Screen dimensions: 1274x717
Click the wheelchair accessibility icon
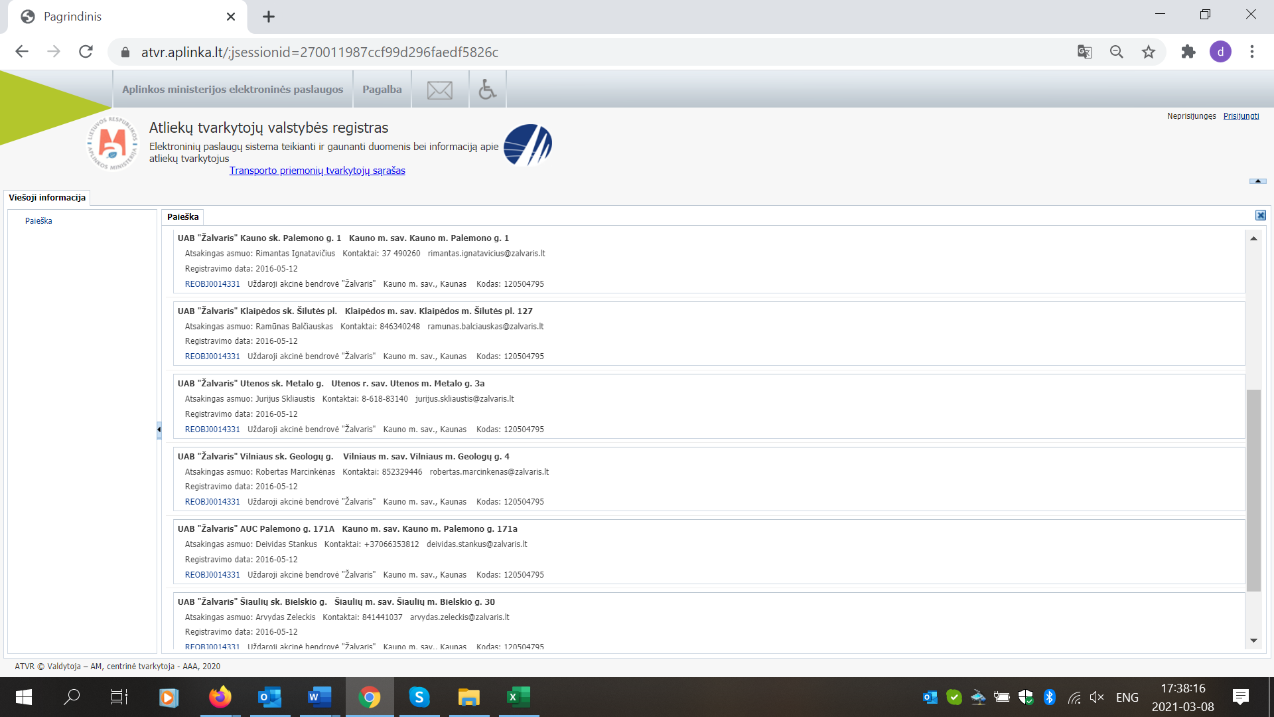(x=488, y=90)
